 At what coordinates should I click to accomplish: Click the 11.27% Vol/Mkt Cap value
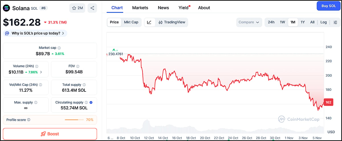coord(26,90)
